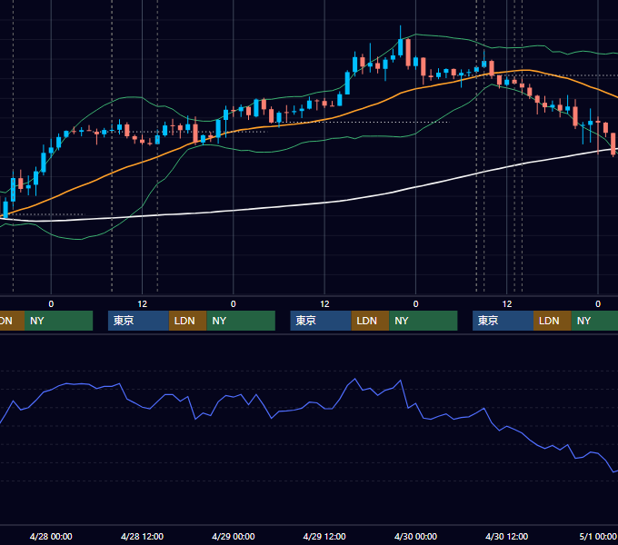
Task: Select the LDN session block on 4/30
Action: 553,321
